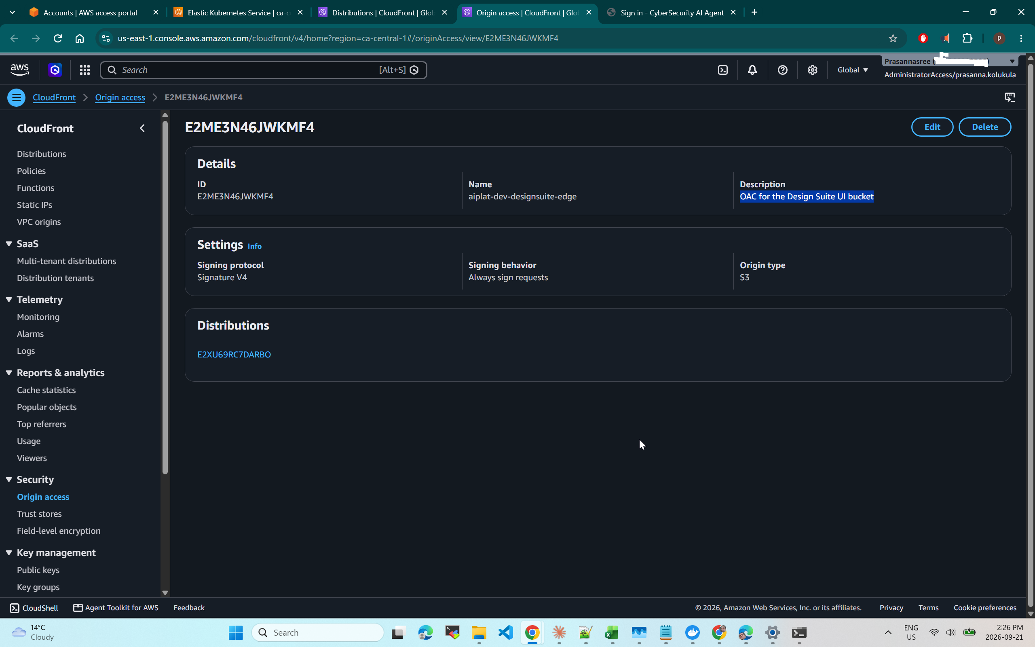
Task: Open the help question mark menu
Action: coord(782,70)
